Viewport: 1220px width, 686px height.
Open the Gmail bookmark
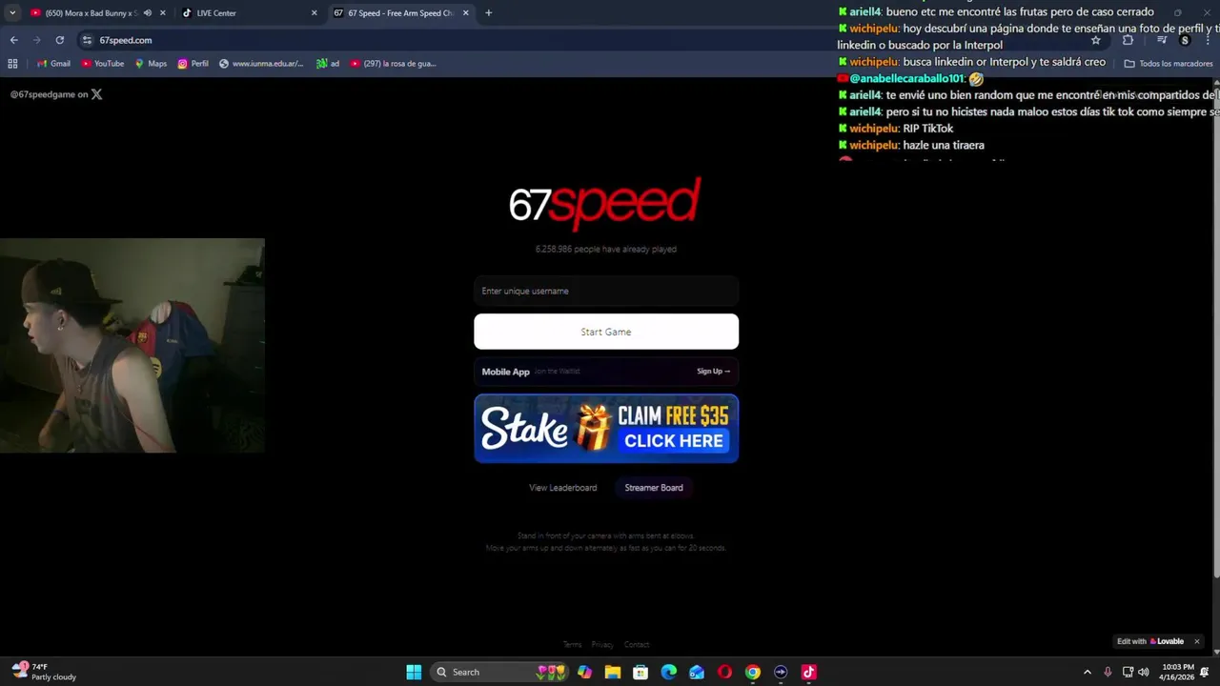point(53,64)
